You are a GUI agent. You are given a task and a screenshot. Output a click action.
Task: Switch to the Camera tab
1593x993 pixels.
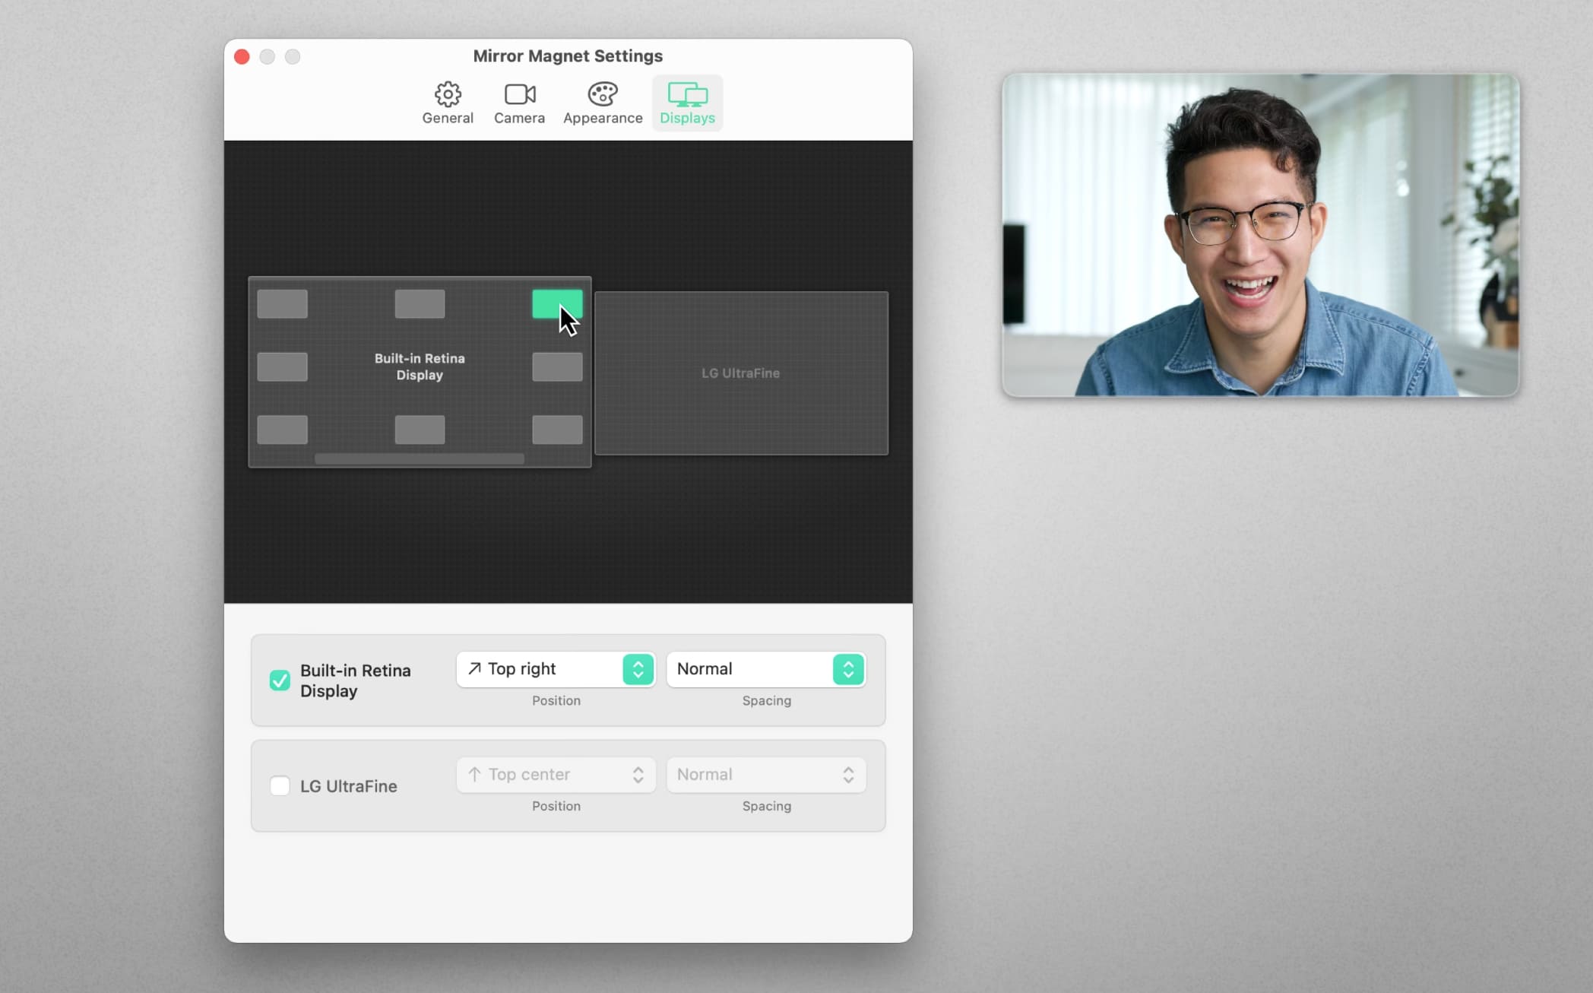pyautogui.click(x=519, y=103)
